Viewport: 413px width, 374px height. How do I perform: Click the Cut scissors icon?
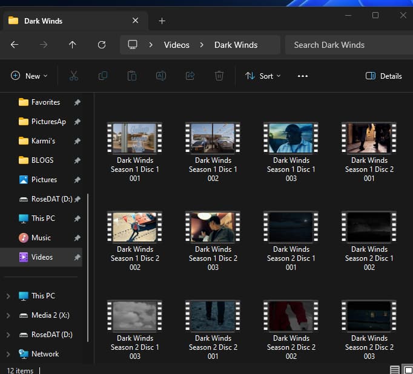74,76
